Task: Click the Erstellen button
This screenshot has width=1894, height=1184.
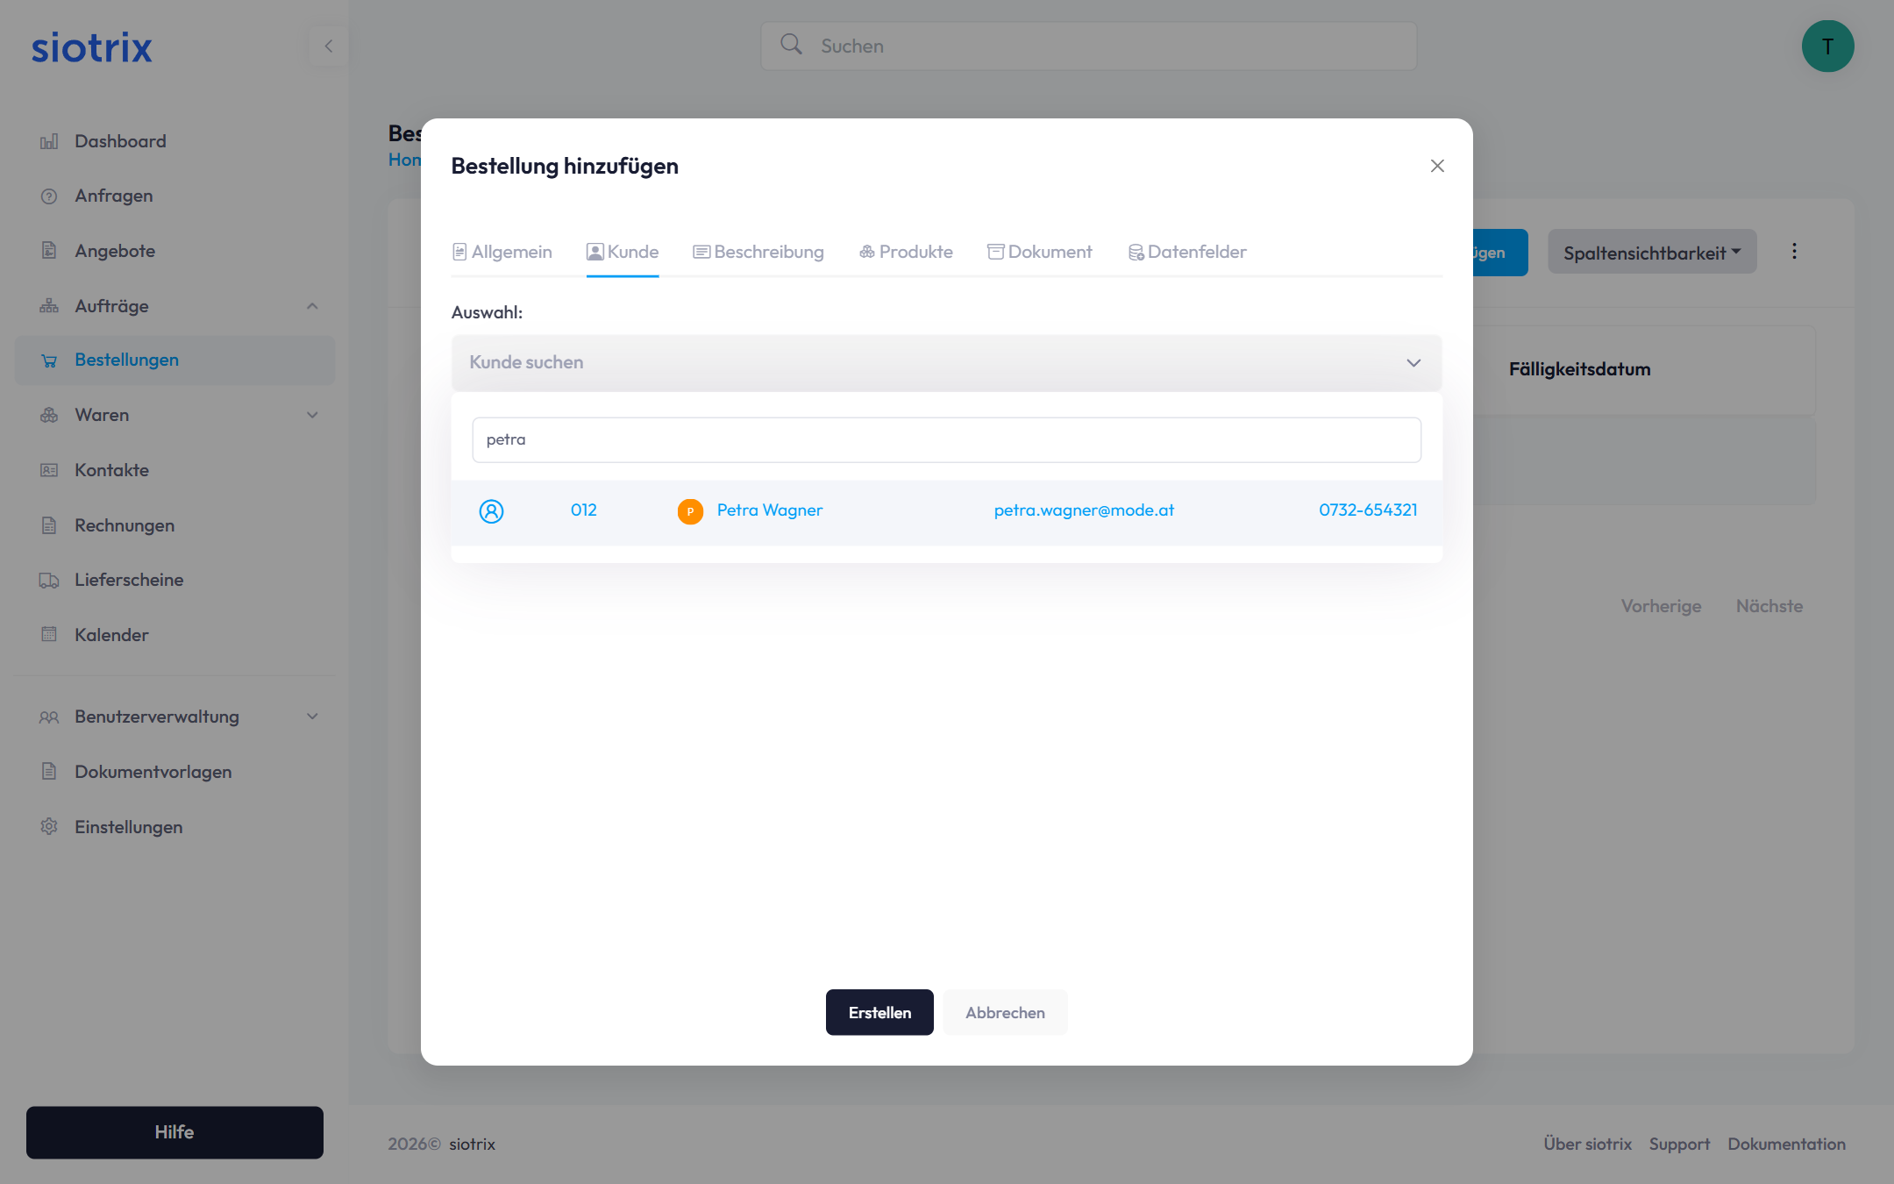Action: 879,1012
